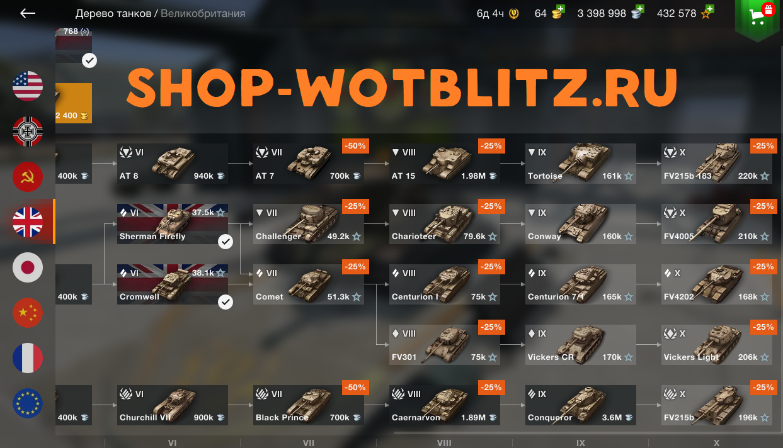The height and width of the screenshot is (448, 783).
Task: Add gold using the plus icon
Action: 560,10
